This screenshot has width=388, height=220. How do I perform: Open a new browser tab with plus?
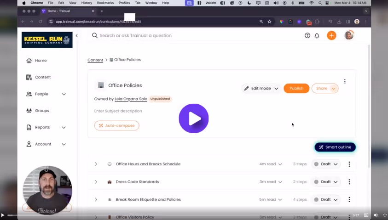click(102, 11)
